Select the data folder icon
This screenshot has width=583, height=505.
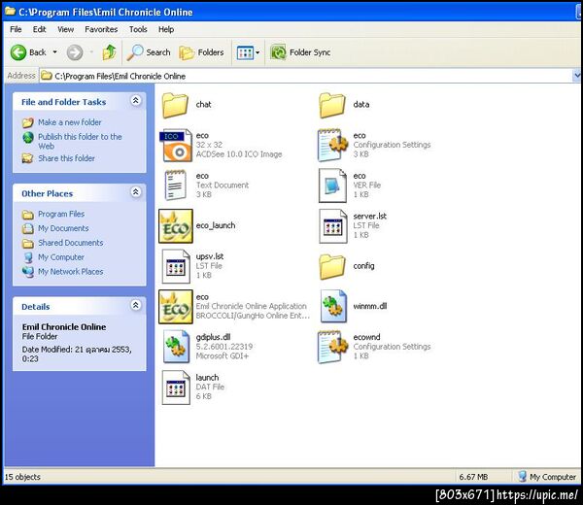click(332, 105)
